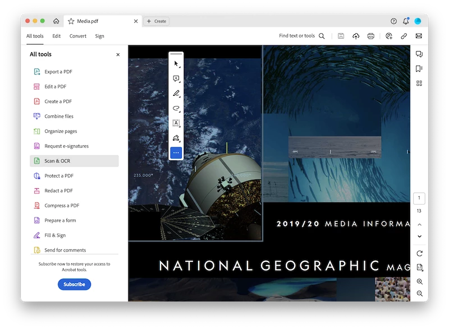This screenshot has height=329, width=449.
Task: Go to next page using down chevron
Action: tap(419, 237)
